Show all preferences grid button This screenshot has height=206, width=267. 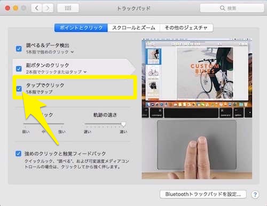68,8
